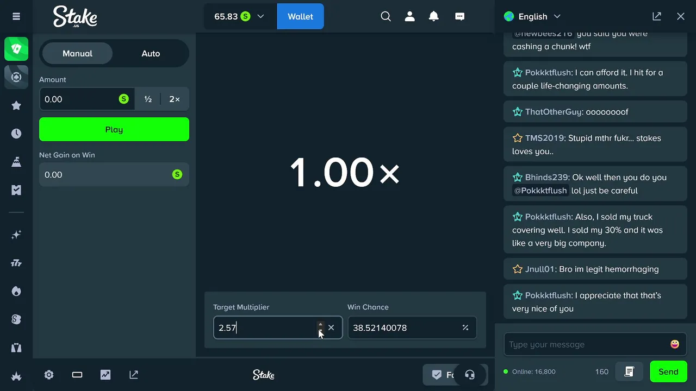Open the user profile icon
The image size is (696, 391).
[409, 16]
